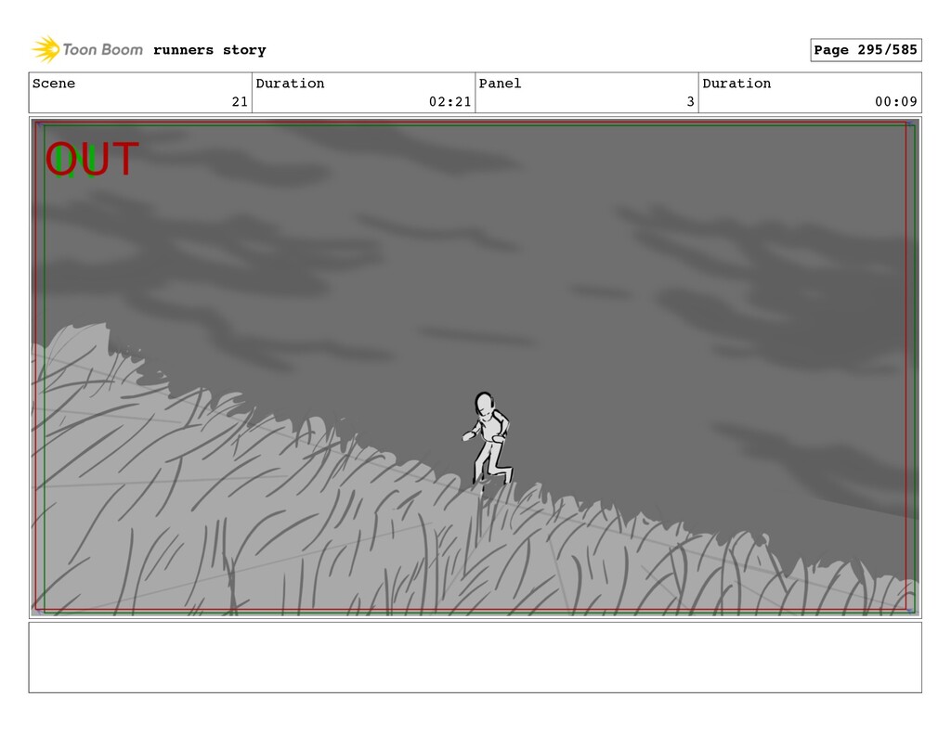Click the Toon Boom logo icon
Viewport: 951px width, 736px height.
46,49
